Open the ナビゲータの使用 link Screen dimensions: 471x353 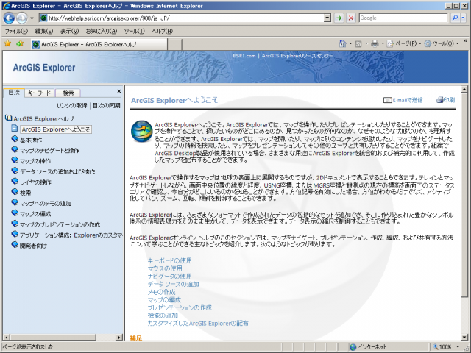click(169, 277)
